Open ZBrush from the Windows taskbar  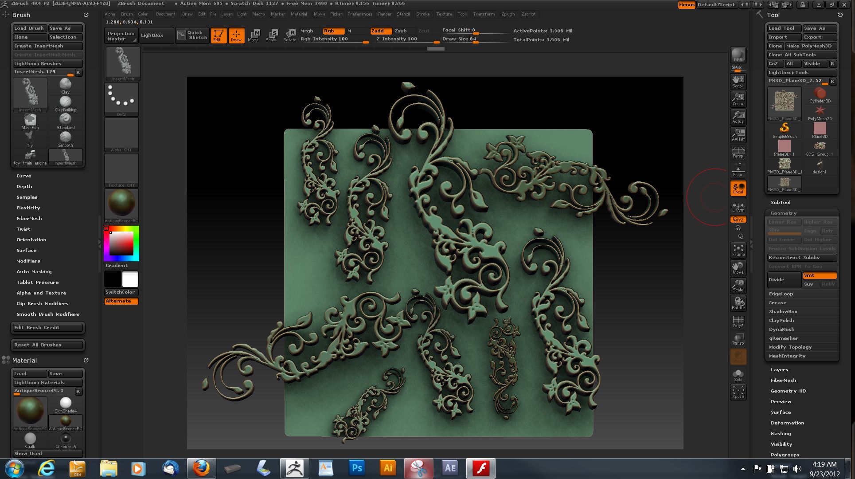(295, 468)
